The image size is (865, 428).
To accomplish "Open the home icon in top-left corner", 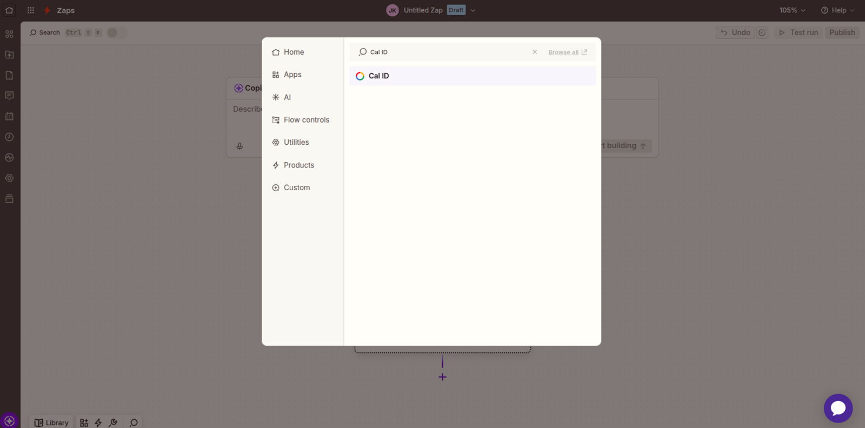I will click(9, 10).
